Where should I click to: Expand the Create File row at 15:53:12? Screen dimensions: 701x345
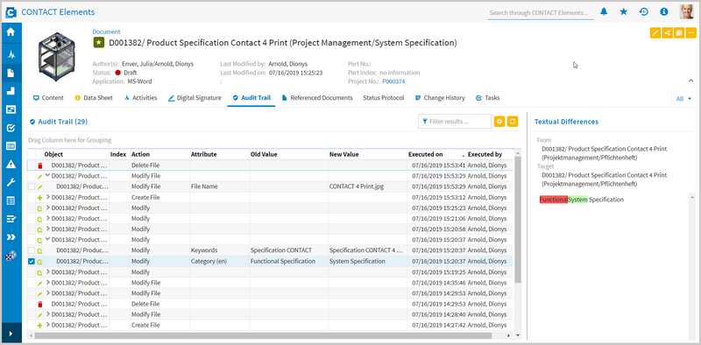point(48,197)
